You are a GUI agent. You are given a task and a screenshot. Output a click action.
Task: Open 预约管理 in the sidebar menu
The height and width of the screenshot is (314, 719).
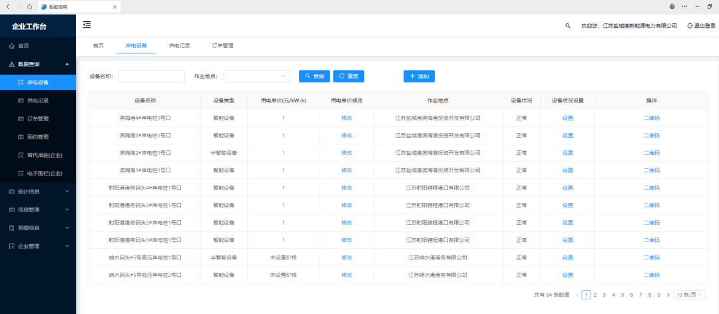pyautogui.click(x=37, y=137)
